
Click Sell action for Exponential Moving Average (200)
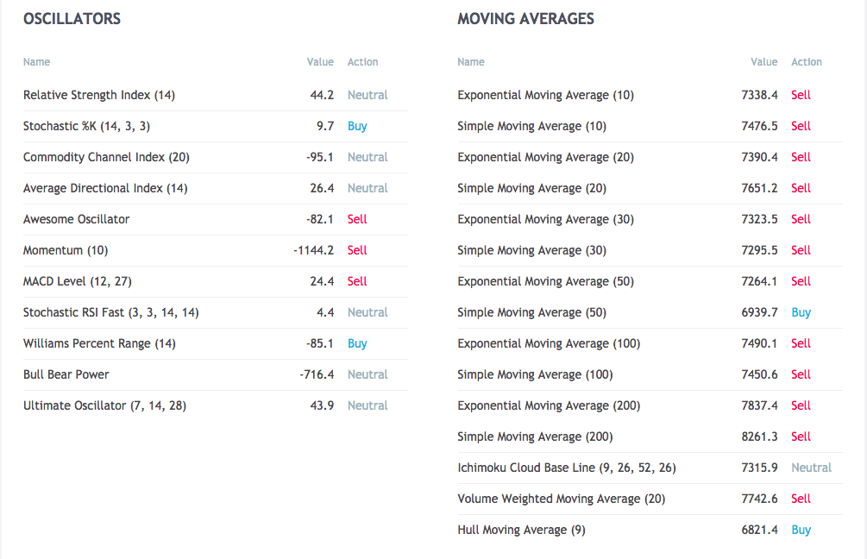(801, 405)
